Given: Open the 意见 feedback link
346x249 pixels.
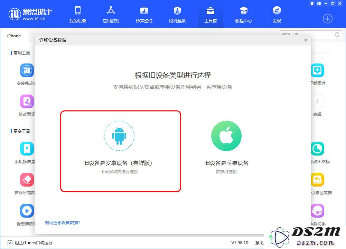Looking at the screenshot, I should 259,242.
